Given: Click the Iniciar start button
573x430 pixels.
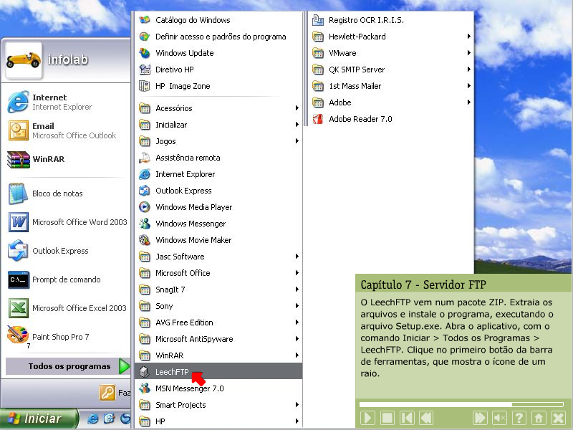Looking at the screenshot, I should point(39,419).
